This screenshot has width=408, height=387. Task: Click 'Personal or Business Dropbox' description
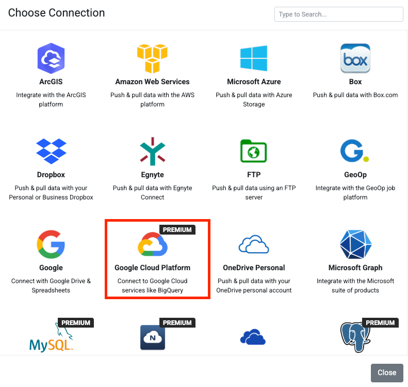(51, 197)
